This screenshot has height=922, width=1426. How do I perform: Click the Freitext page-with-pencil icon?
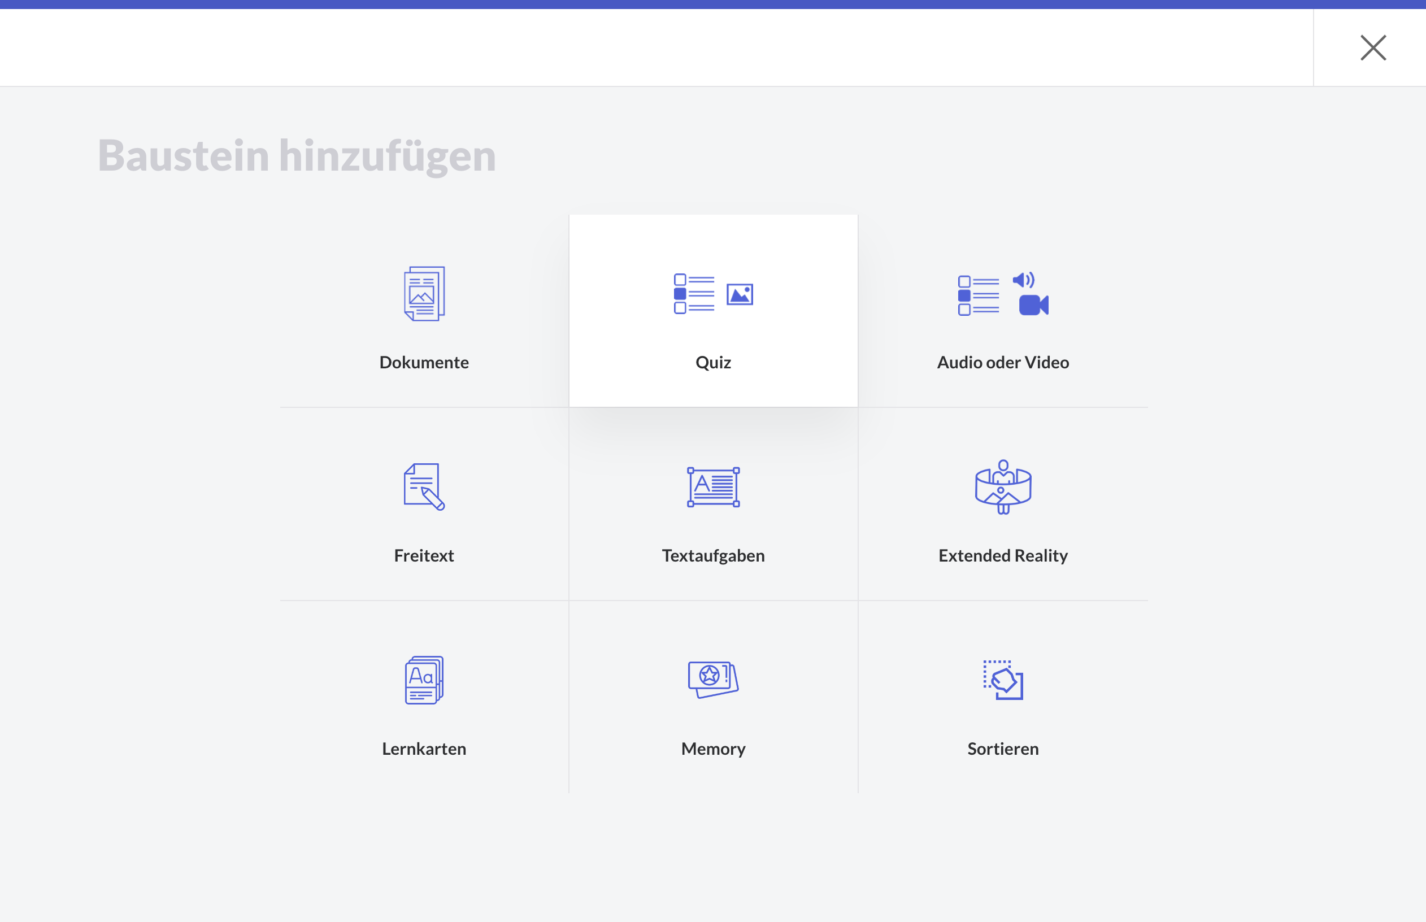coord(424,487)
